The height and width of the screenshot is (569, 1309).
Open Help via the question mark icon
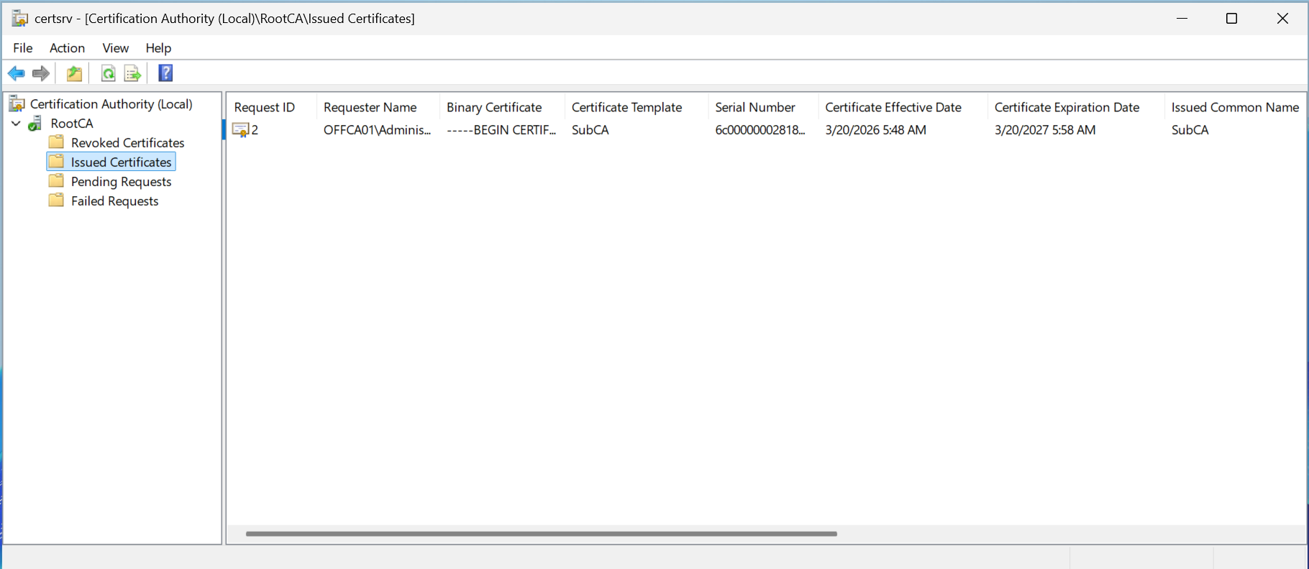tap(165, 73)
